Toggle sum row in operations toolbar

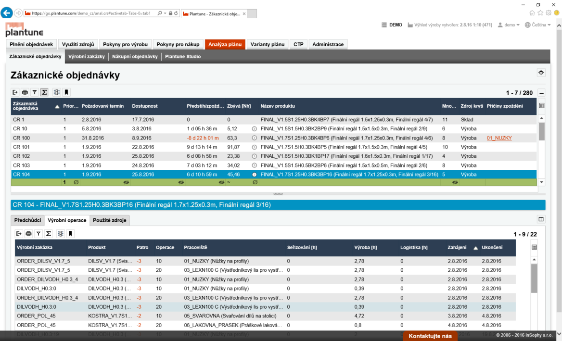point(48,234)
